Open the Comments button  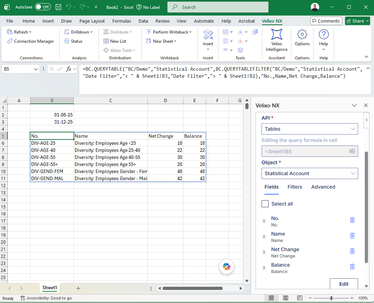click(326, 21)
